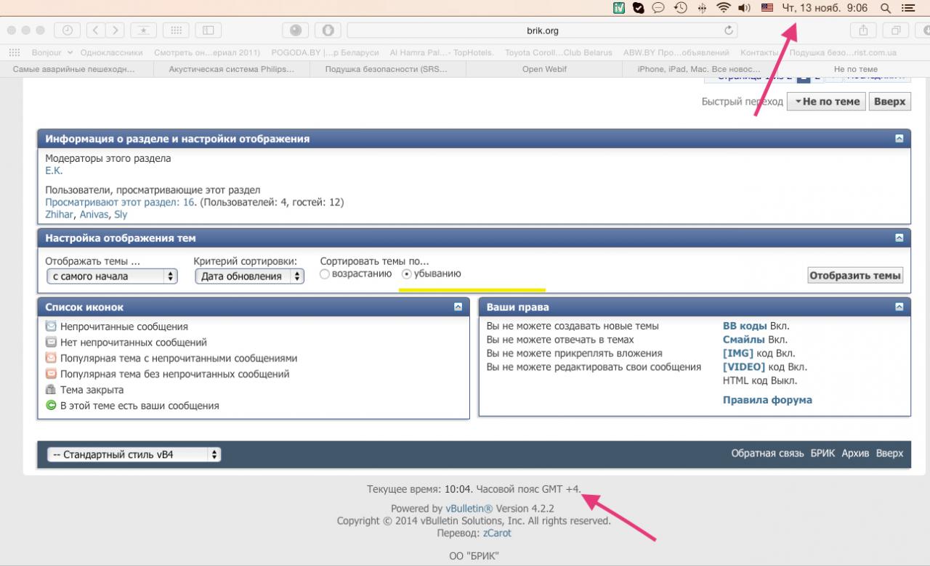The width and height of the screenshot is (930, 566).
Task: Toggle the Safari sidebar button
Action: [209, 30]
